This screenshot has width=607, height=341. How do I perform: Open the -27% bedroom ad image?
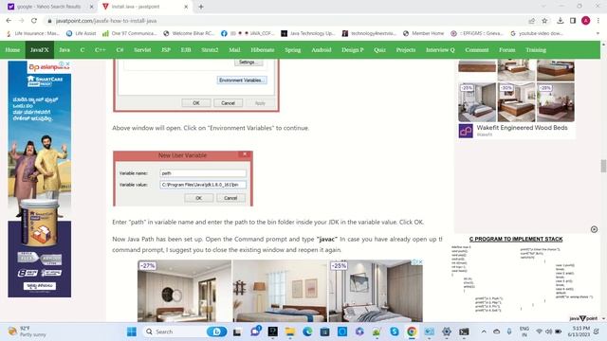(x=184, y=291)
